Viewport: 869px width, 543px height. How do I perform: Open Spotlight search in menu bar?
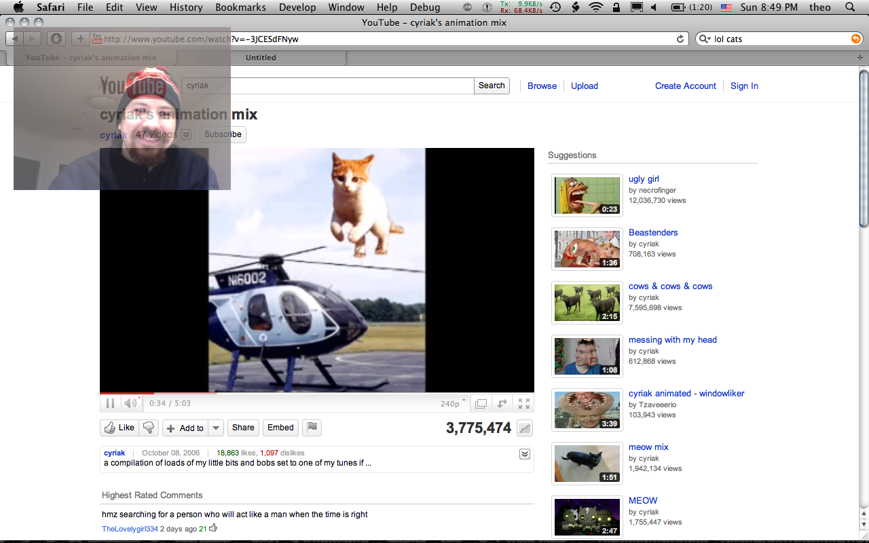(x=850, y=7)
